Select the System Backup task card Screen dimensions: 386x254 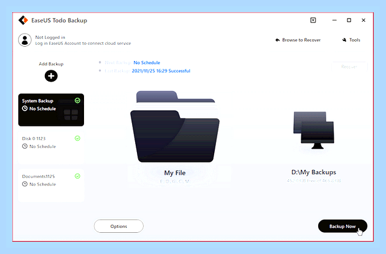[x=51, y=110]
